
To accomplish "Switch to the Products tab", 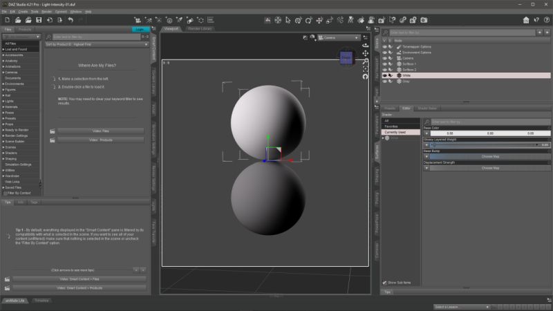I will pos(25,29).
